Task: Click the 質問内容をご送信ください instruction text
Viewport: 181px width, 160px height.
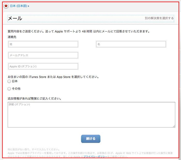Action: (79, 31)
